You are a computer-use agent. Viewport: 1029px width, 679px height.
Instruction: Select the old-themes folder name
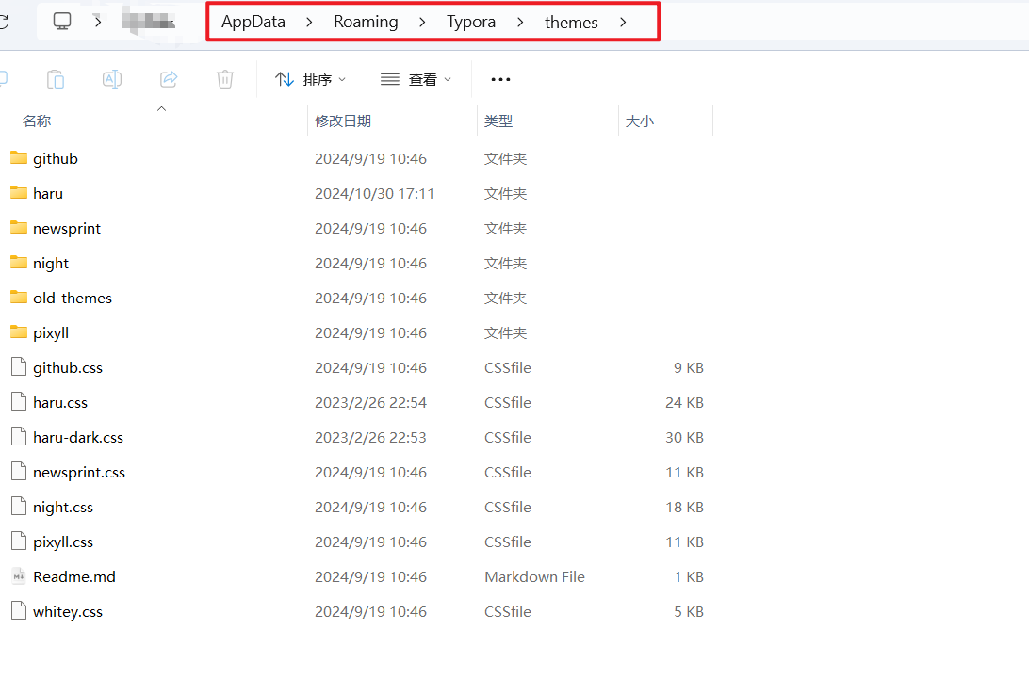tap(73, 298)
